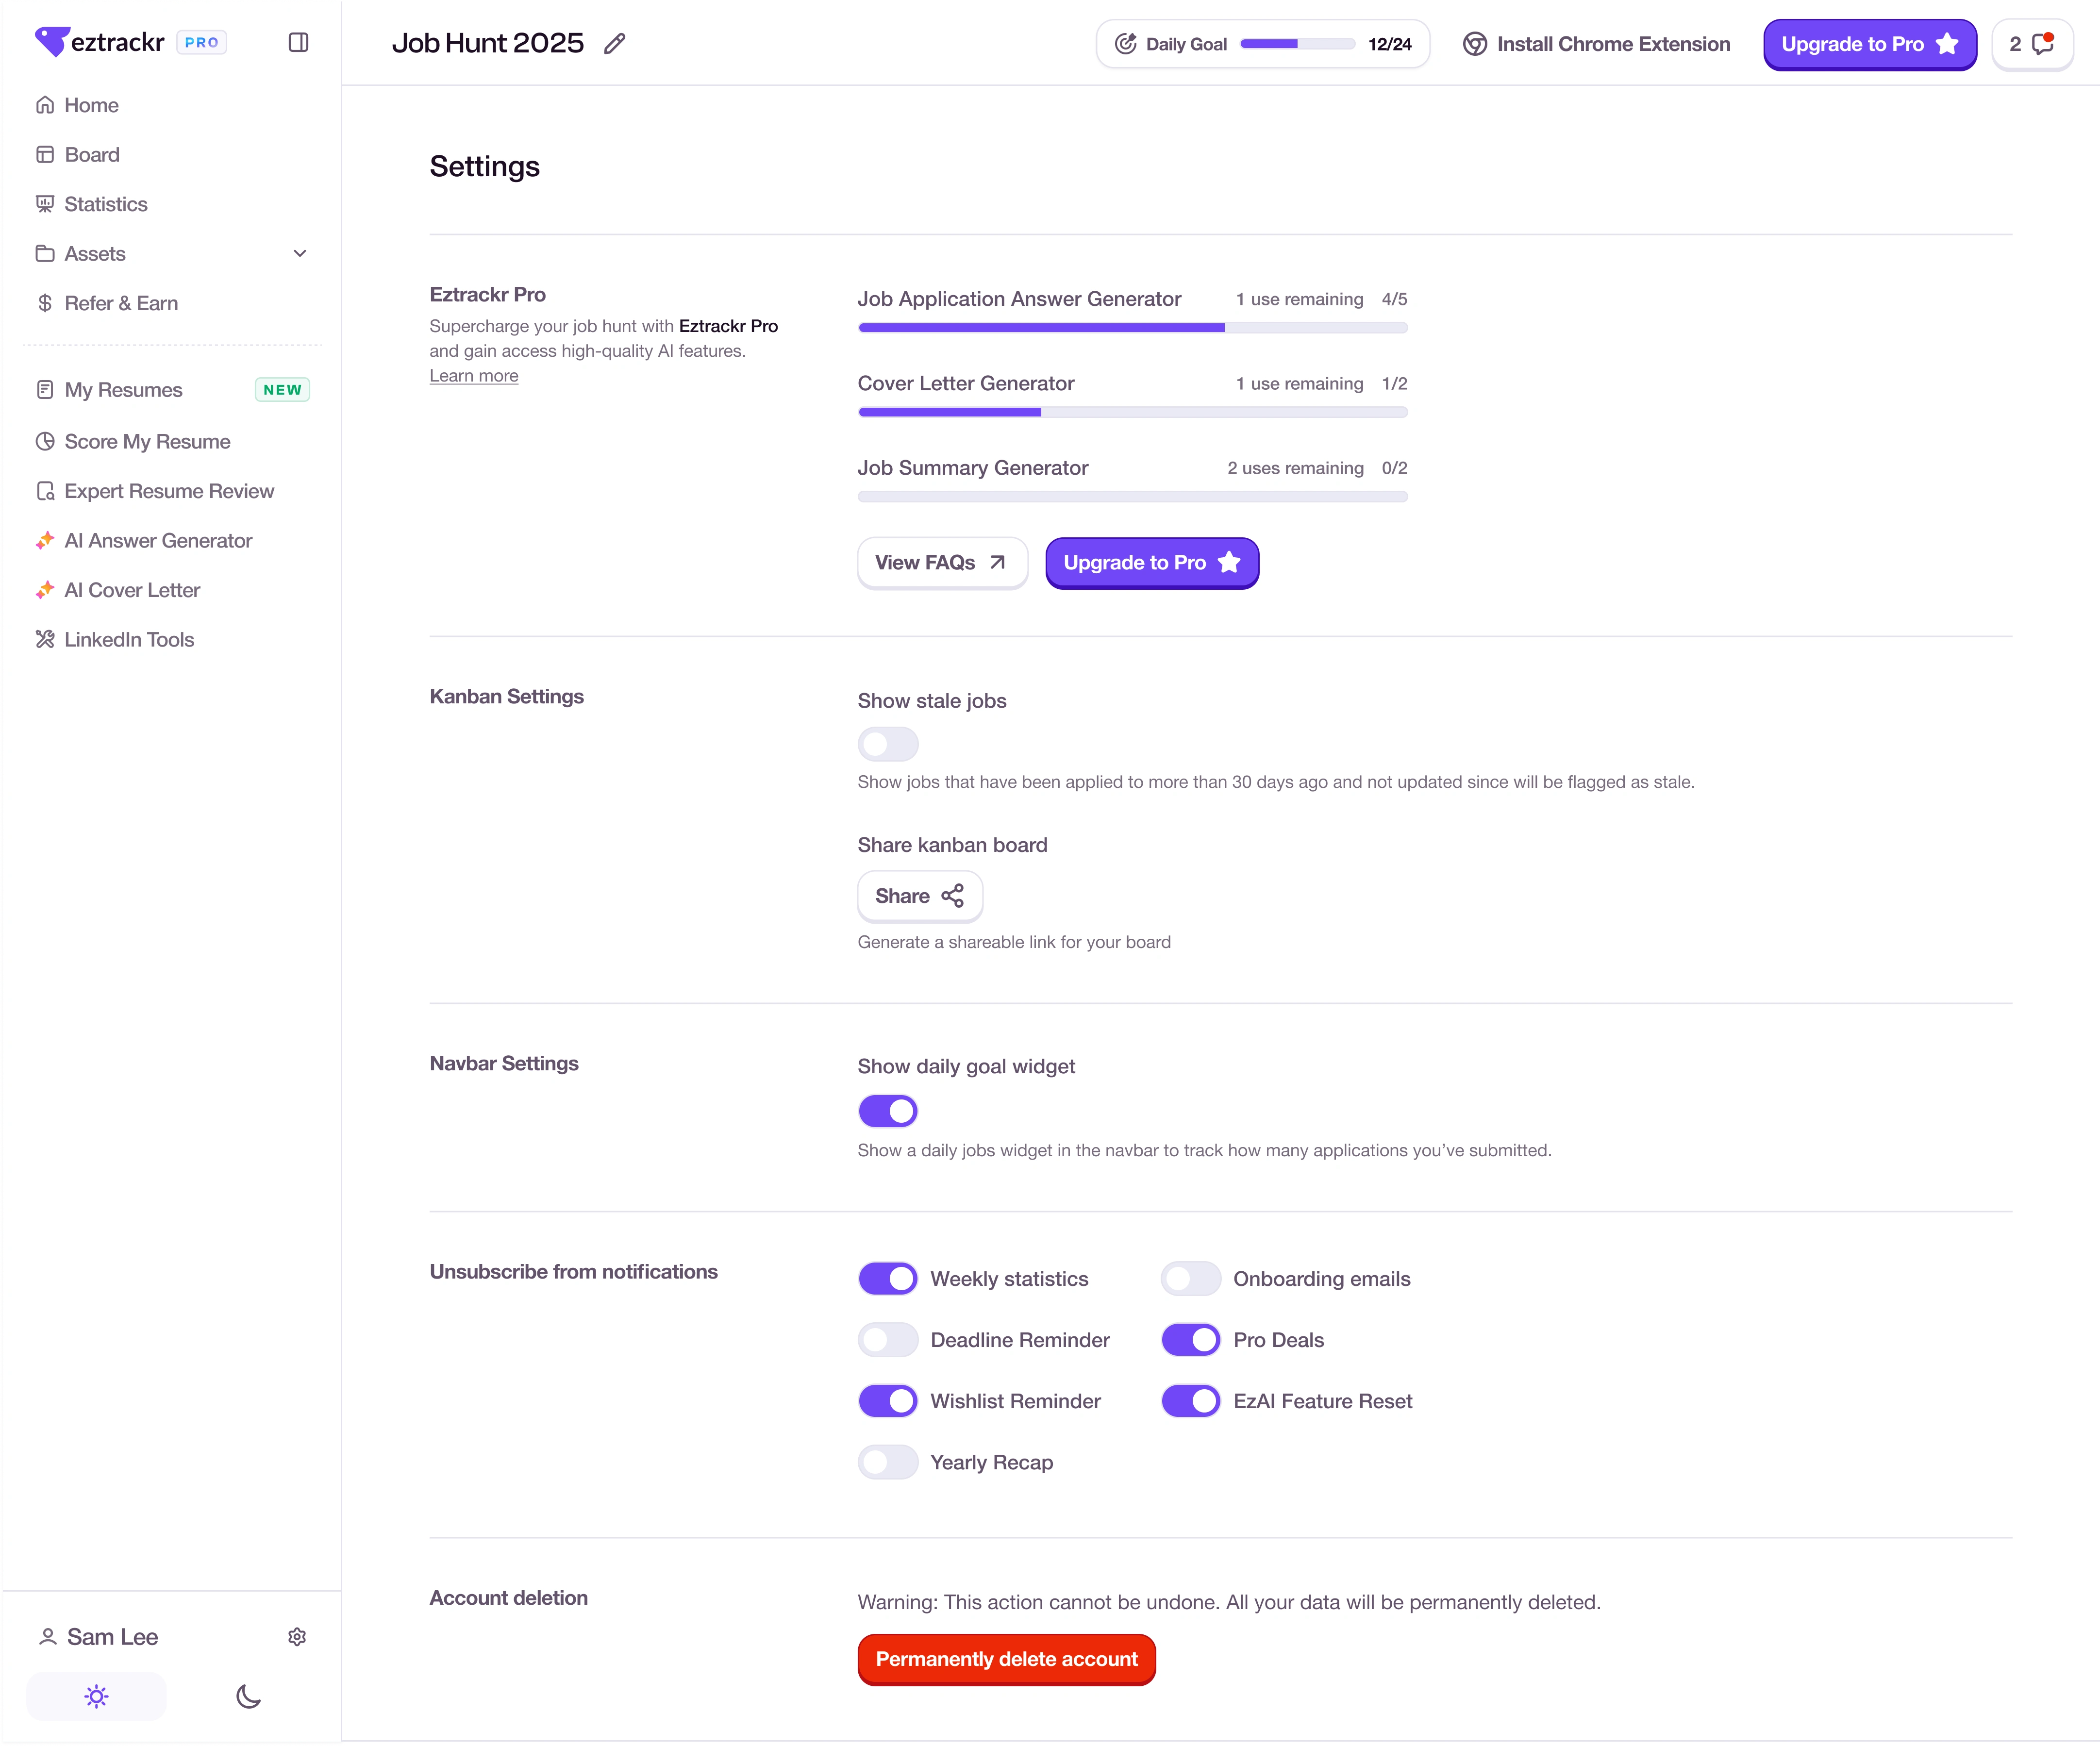Screen dimensions: 2100x1746
Task: Open settings gear next to Sam Lee
Action: click(297, 1637)
